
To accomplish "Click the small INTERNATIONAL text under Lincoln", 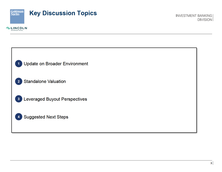I will point(17,30).
